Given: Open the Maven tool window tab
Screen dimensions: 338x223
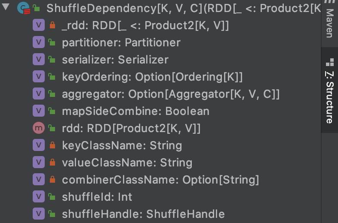Looking at the screenshot, I should pos(329,23).
